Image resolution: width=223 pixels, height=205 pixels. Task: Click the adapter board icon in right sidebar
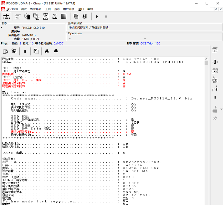point(215,71)
